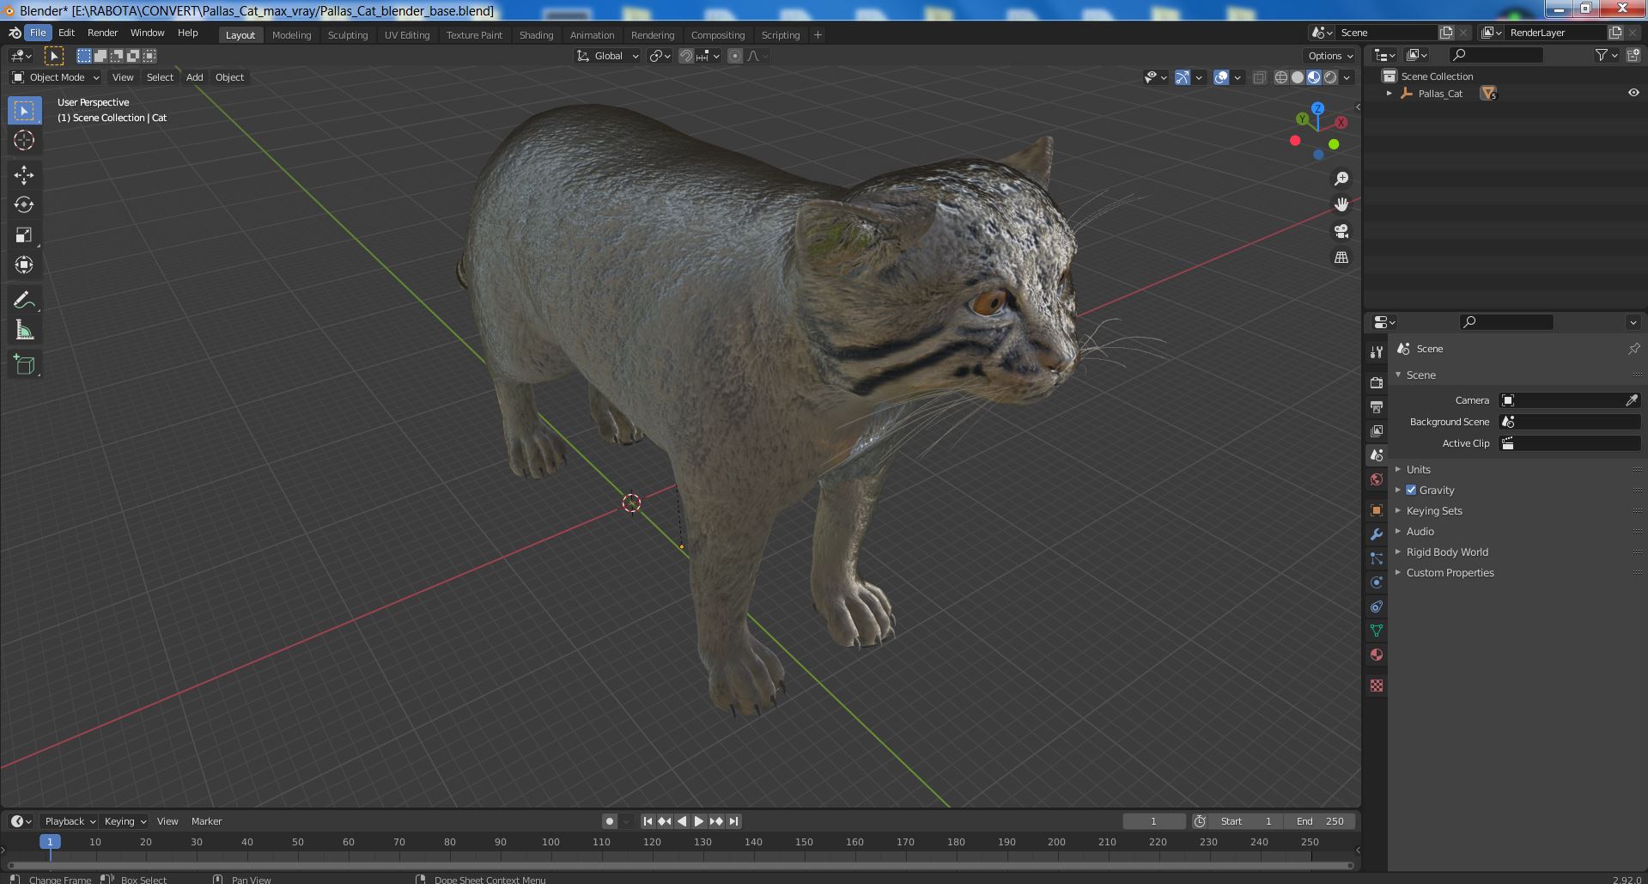Select the Rotate tool
The width and height of the screenshot is (1648, 884).
pos(24,205)
